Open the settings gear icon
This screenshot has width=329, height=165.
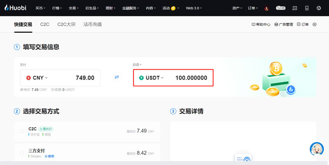[x=315, y=25]
